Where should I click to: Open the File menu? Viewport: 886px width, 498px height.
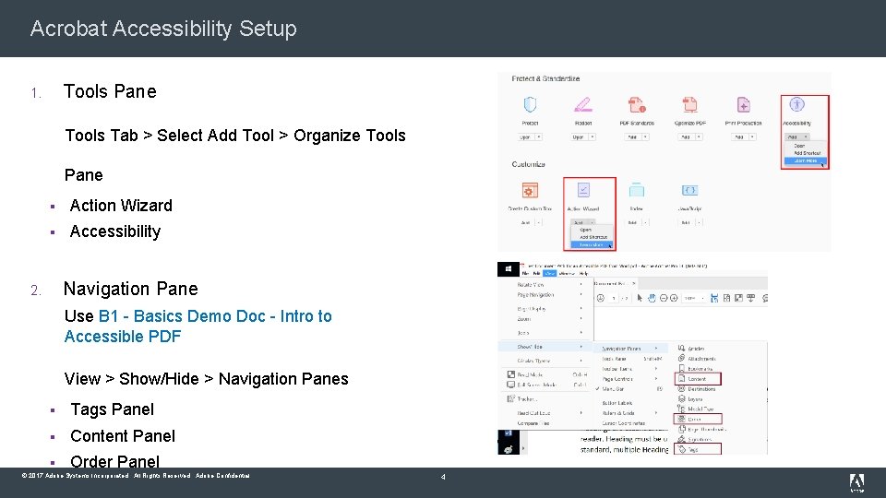point(525,273)
